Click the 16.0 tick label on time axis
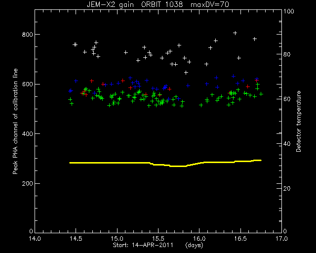Image resolution: width=316 pixels, height=253 pixels. tap(199, 239)
